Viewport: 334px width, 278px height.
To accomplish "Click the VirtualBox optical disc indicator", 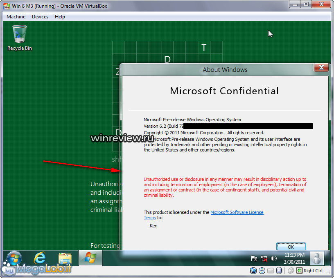I will (262, 271).
